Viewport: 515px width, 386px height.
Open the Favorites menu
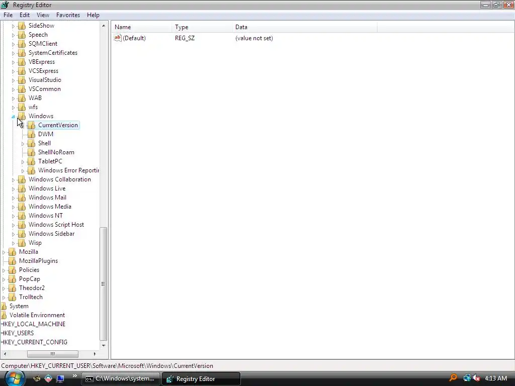pos(68,15)
